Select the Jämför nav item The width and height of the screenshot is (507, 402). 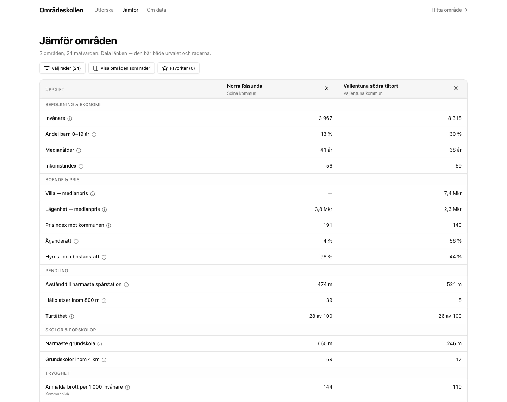click(130, 10)
